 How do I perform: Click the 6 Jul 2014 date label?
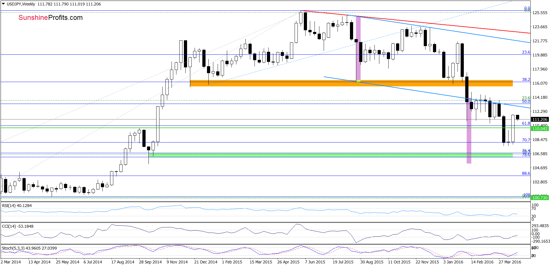point(93,262)
